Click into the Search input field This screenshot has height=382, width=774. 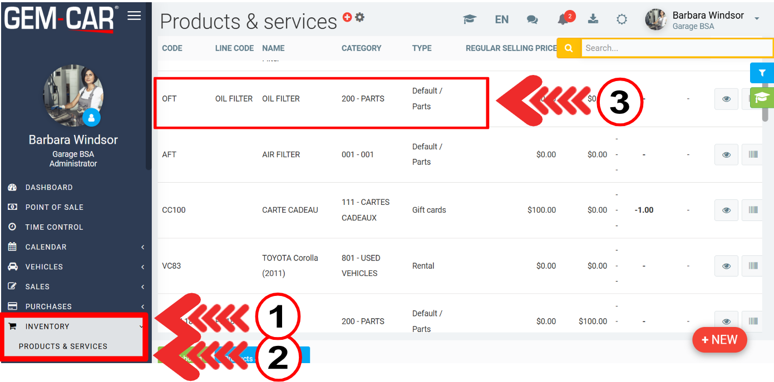pyautogui.click(x=676, y=48)
